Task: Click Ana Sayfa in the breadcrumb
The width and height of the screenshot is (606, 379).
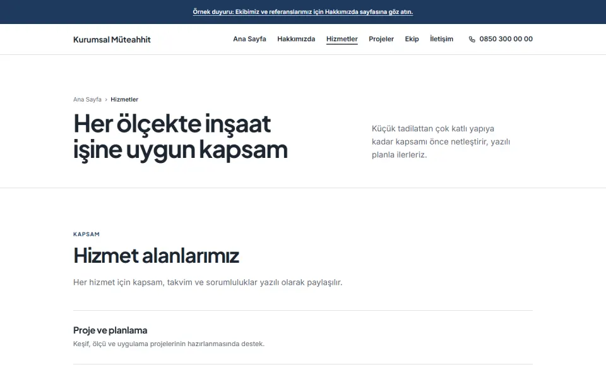Action: 87,99
